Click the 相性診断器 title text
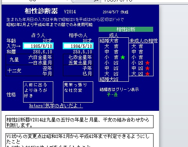The height and width of the screenshot is (147, 188). tap(41, 11)
